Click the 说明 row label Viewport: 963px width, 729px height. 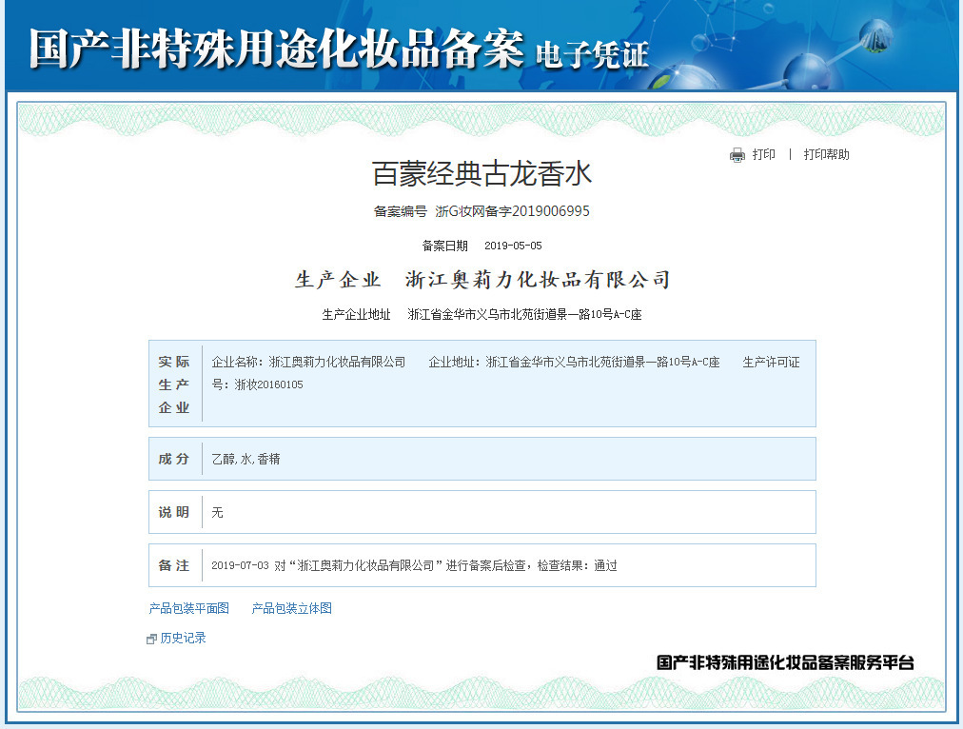point(174,512)
